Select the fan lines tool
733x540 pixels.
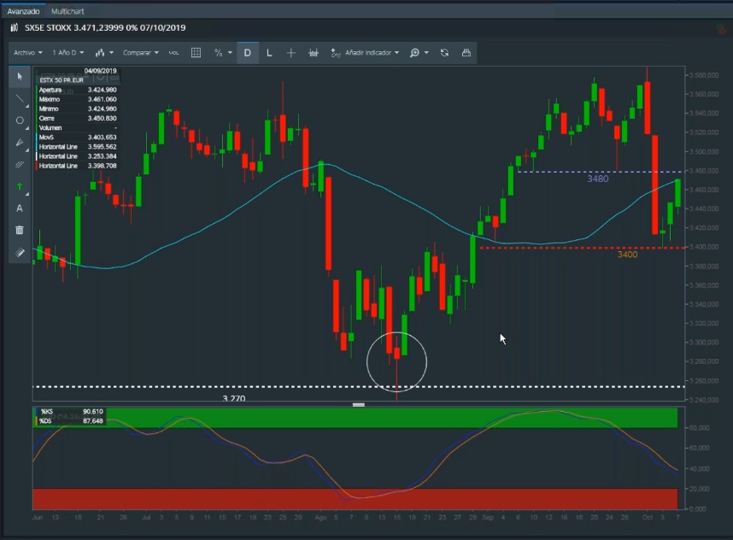tap(20, 143)
